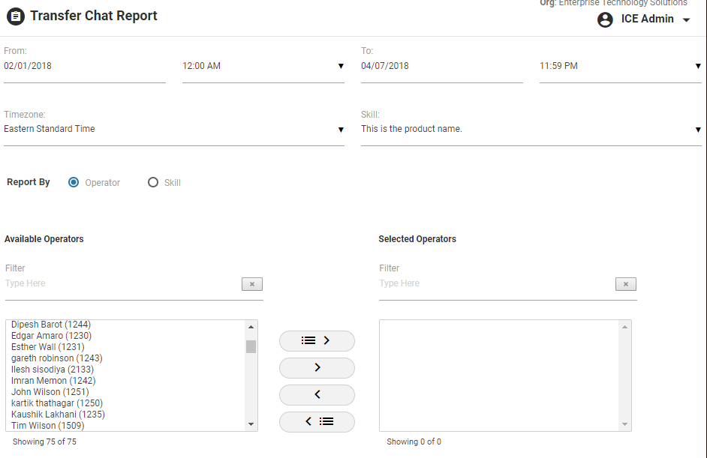
Task: Select the Skill report-by radio button
Action: [x=153, y=182]
